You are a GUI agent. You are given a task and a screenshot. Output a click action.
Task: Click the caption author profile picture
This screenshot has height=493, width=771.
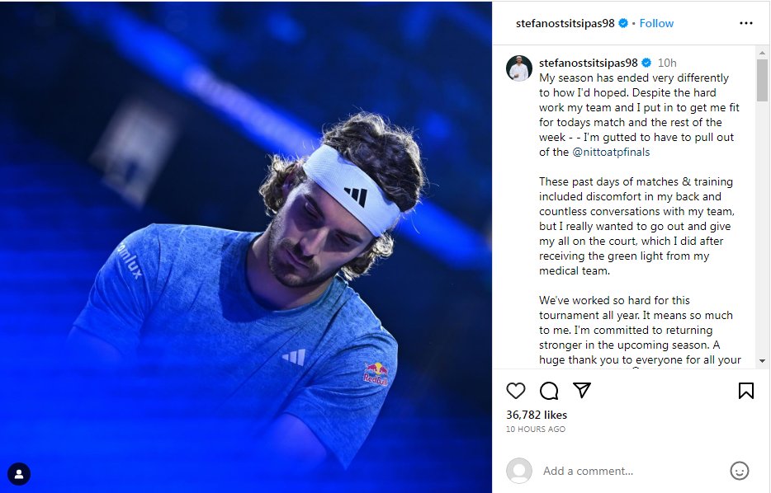(519, 68)
